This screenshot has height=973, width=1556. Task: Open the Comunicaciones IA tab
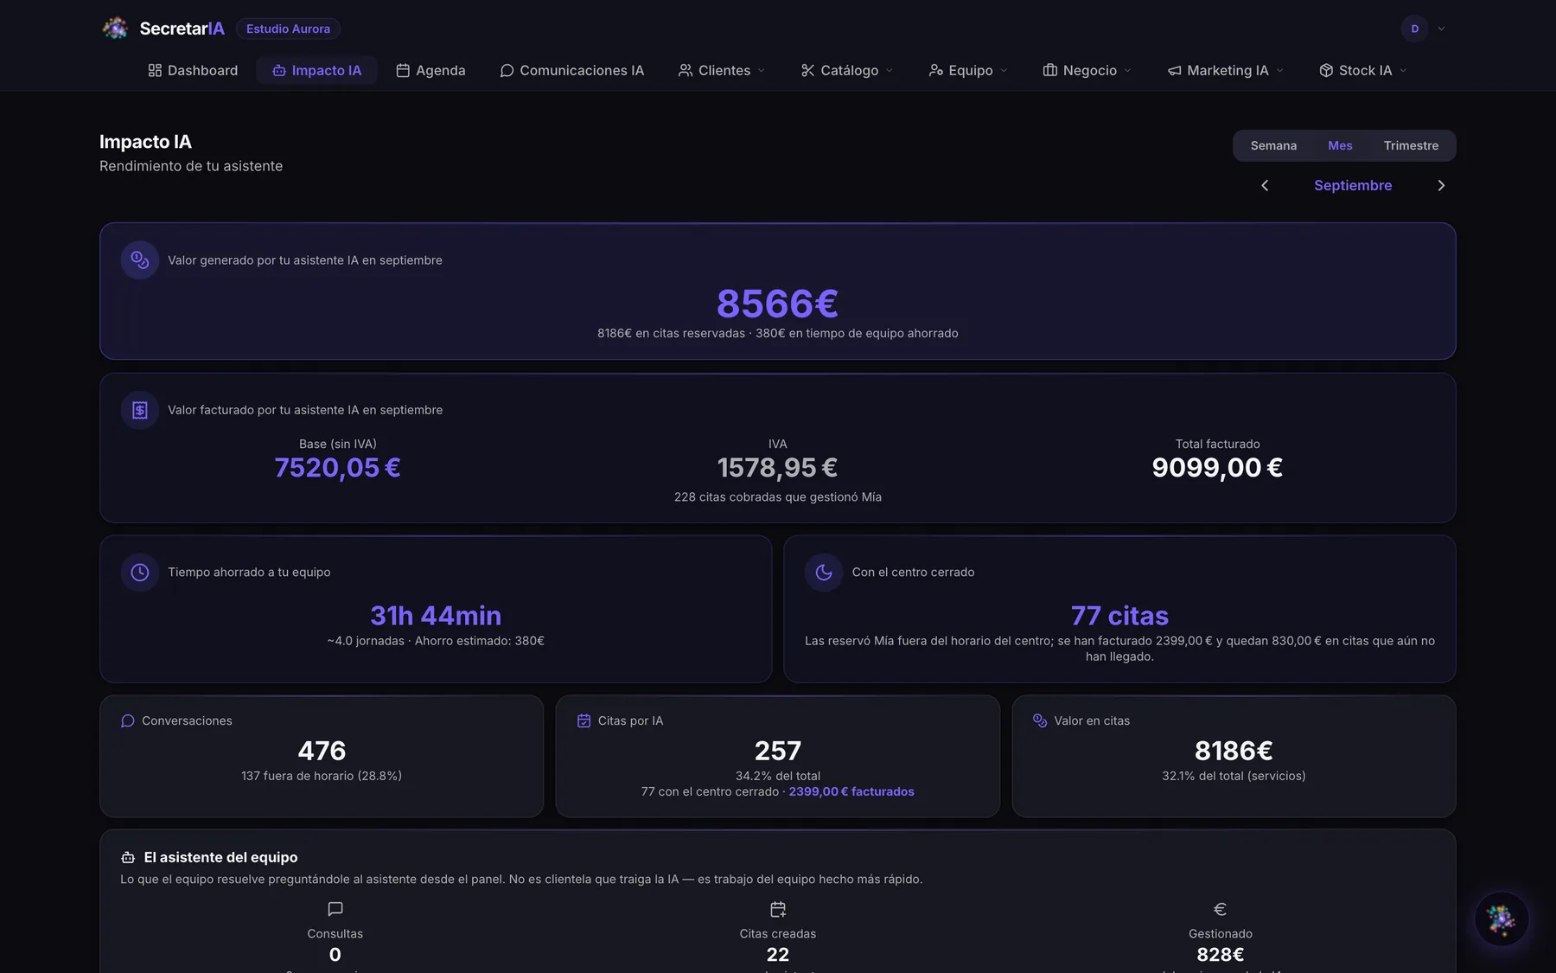[571, 70]
